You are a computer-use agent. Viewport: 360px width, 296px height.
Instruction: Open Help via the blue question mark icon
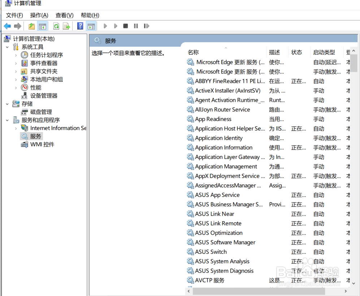pos(79,26)
